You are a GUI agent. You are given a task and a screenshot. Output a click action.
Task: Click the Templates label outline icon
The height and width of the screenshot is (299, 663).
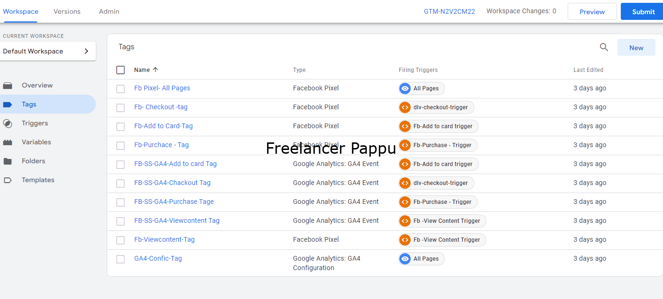click(8, 180)
